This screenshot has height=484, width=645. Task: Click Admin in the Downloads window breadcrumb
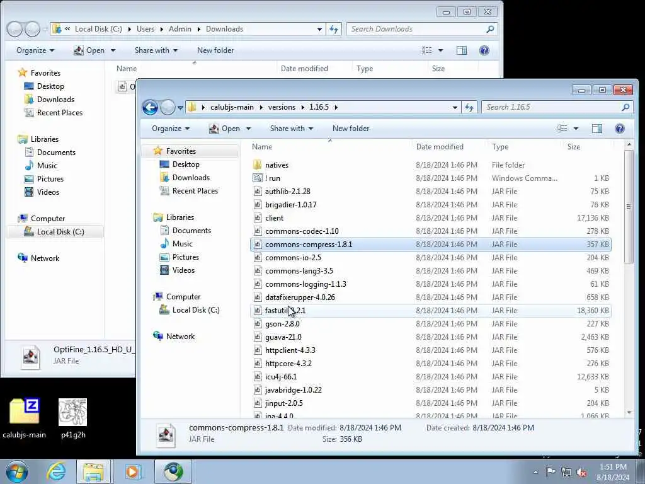coord(180,29)
